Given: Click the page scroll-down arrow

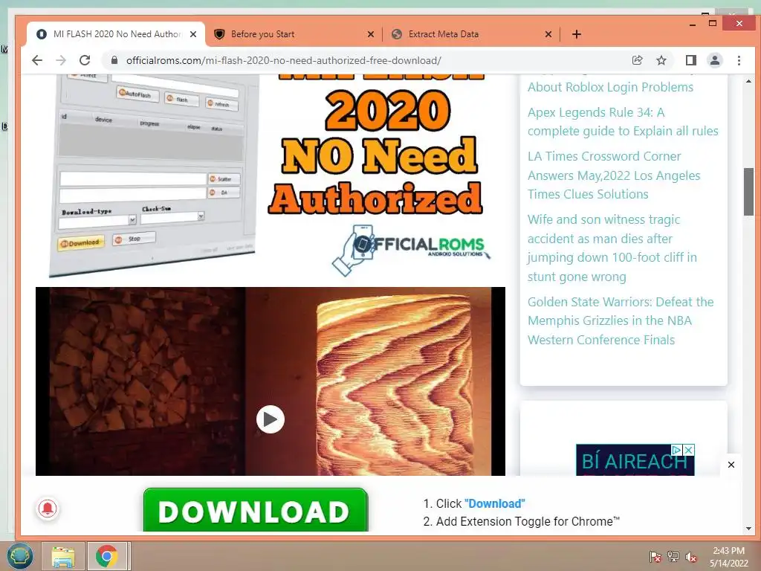Looking at the screenshot, I should (748, 529).
